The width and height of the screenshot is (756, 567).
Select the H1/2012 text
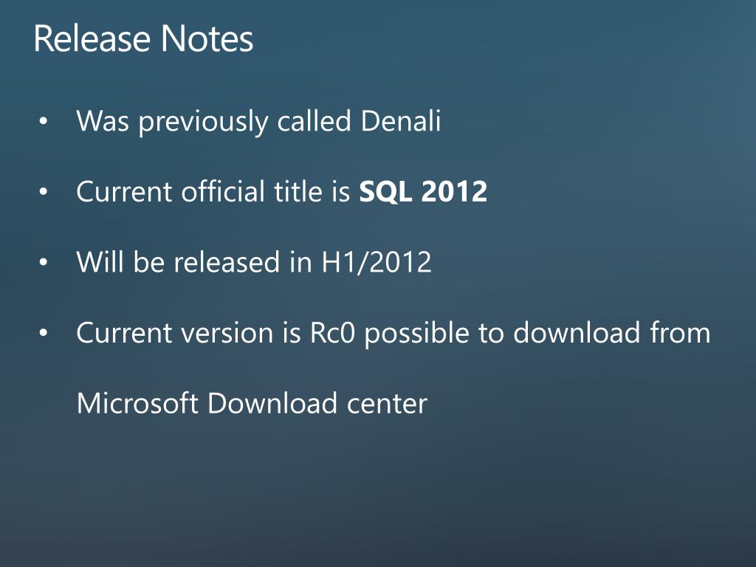click(x=376, y=262)
